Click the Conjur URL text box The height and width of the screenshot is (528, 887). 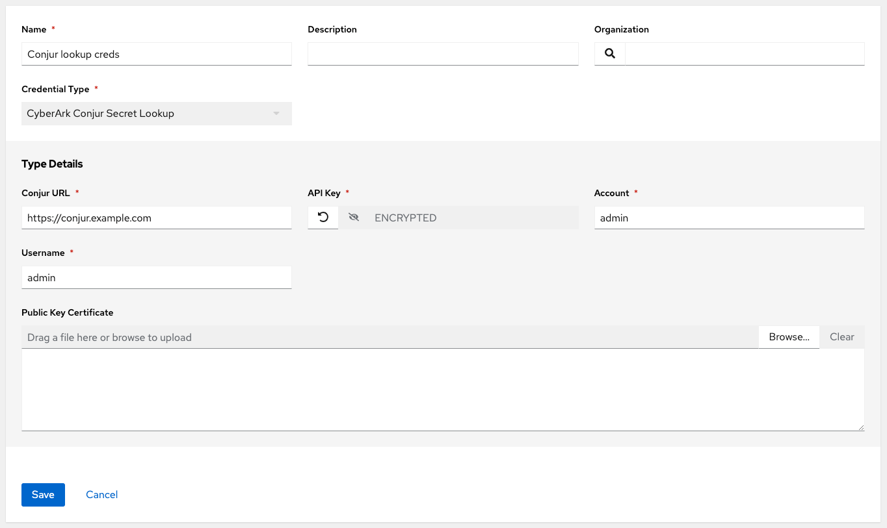point(156,218)
